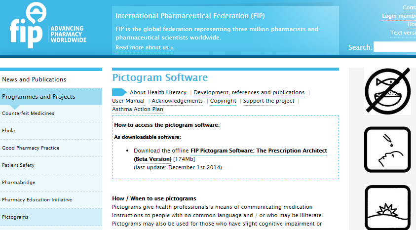
Task: Open the sunrise pictogram image
Action: tap(387, 207)
